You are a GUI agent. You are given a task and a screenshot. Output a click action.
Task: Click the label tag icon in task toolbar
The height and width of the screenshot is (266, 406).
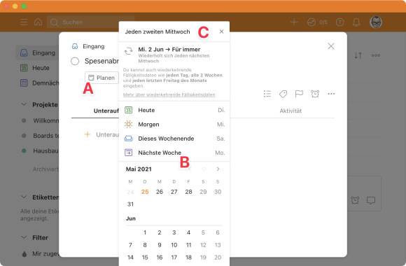click(x=283, y=94)
